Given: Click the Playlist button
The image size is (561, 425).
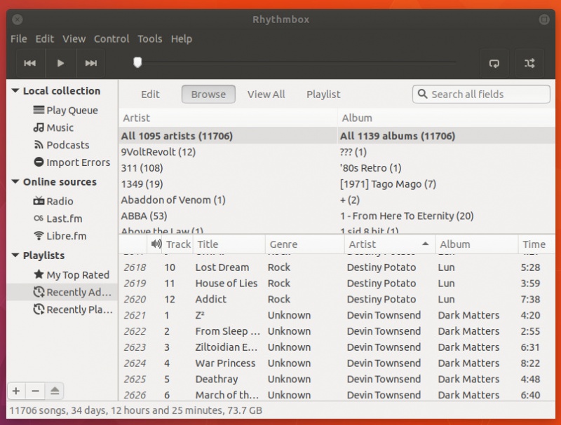Looking at the screenshot, I should (323, 94).
